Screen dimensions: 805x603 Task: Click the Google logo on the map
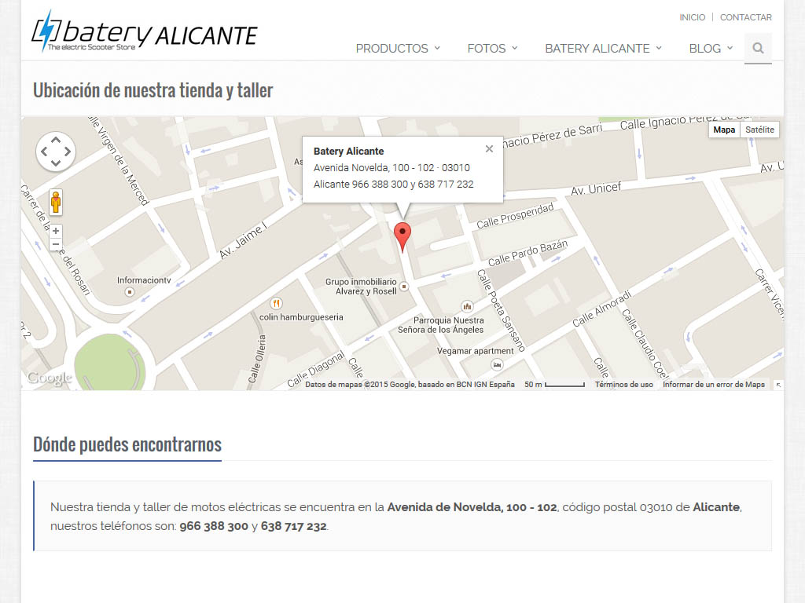click(50, 378)
